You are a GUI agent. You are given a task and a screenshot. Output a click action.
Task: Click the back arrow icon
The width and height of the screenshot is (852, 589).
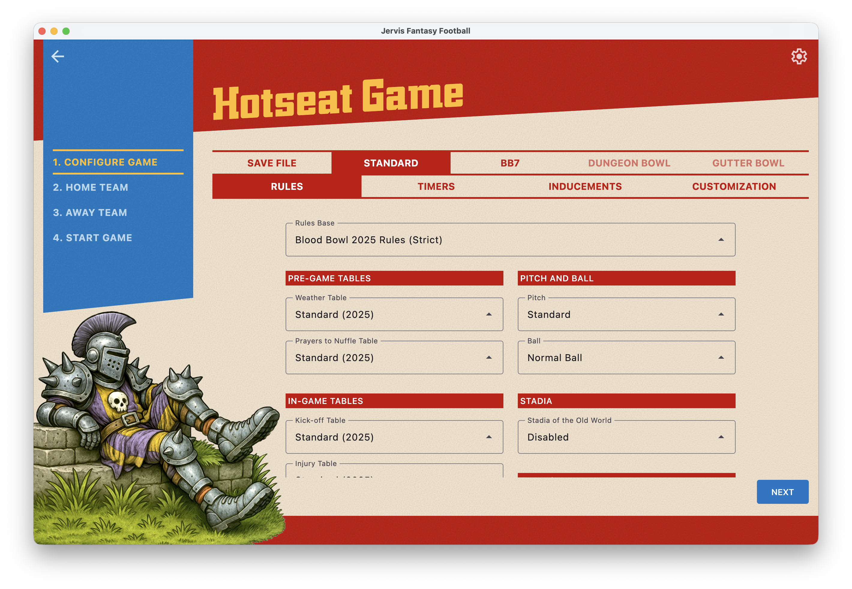(x=58, y=56)
